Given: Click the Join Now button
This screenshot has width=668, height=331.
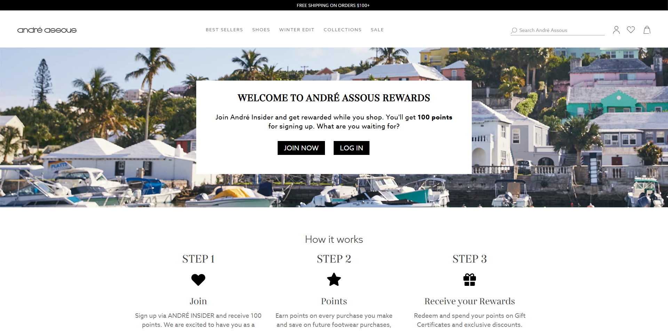Looking at the screenshot, I should pyautogui.click(x=301, y=148).
